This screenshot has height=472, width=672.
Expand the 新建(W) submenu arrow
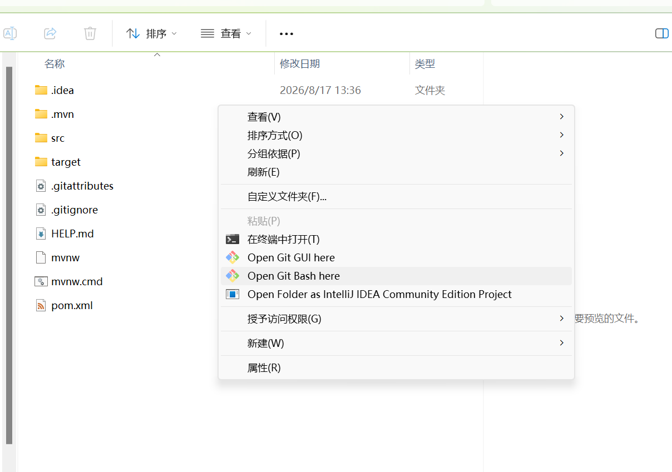point(562,343)
